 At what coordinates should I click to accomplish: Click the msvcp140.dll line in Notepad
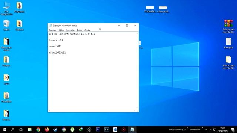click(x=57, y=52)
